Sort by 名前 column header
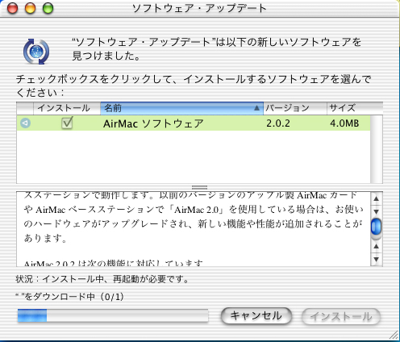400x342 pixels. 181,108
